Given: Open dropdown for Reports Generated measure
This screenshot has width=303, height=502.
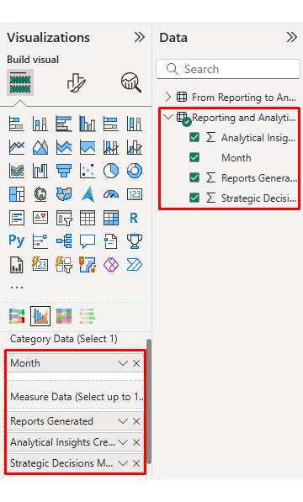Looking at the screenshot, I should (123, 421).
